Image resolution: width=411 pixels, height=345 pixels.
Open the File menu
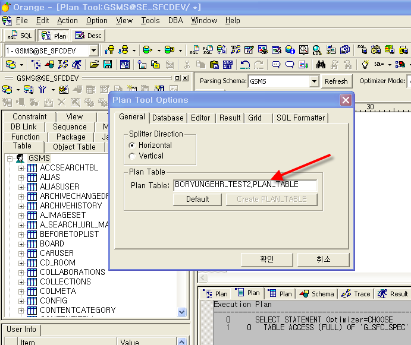[x=21, y=20]
